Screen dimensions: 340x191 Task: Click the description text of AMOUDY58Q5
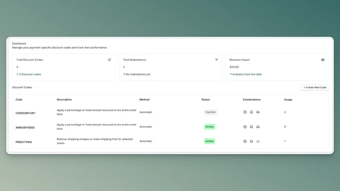(96, 126)
